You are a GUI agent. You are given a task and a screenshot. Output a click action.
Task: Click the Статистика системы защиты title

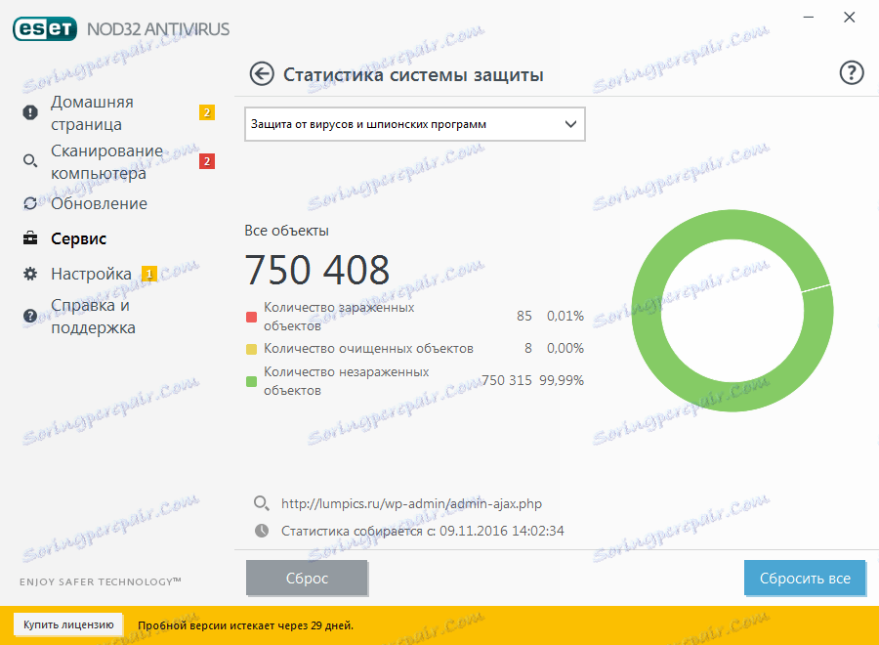pyautogui.click(x=413, y=74)
